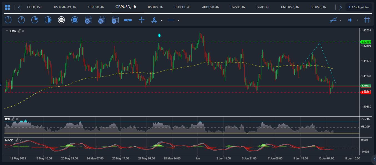Click the 11 Jun 15:00 date label
The height and width of the screenshot is (165, 376).
[352, 158]
